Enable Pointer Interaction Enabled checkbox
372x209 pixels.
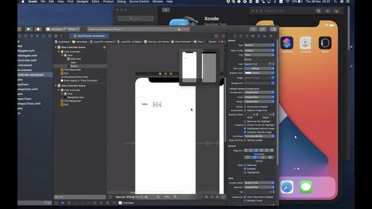(x=245, y=107)
